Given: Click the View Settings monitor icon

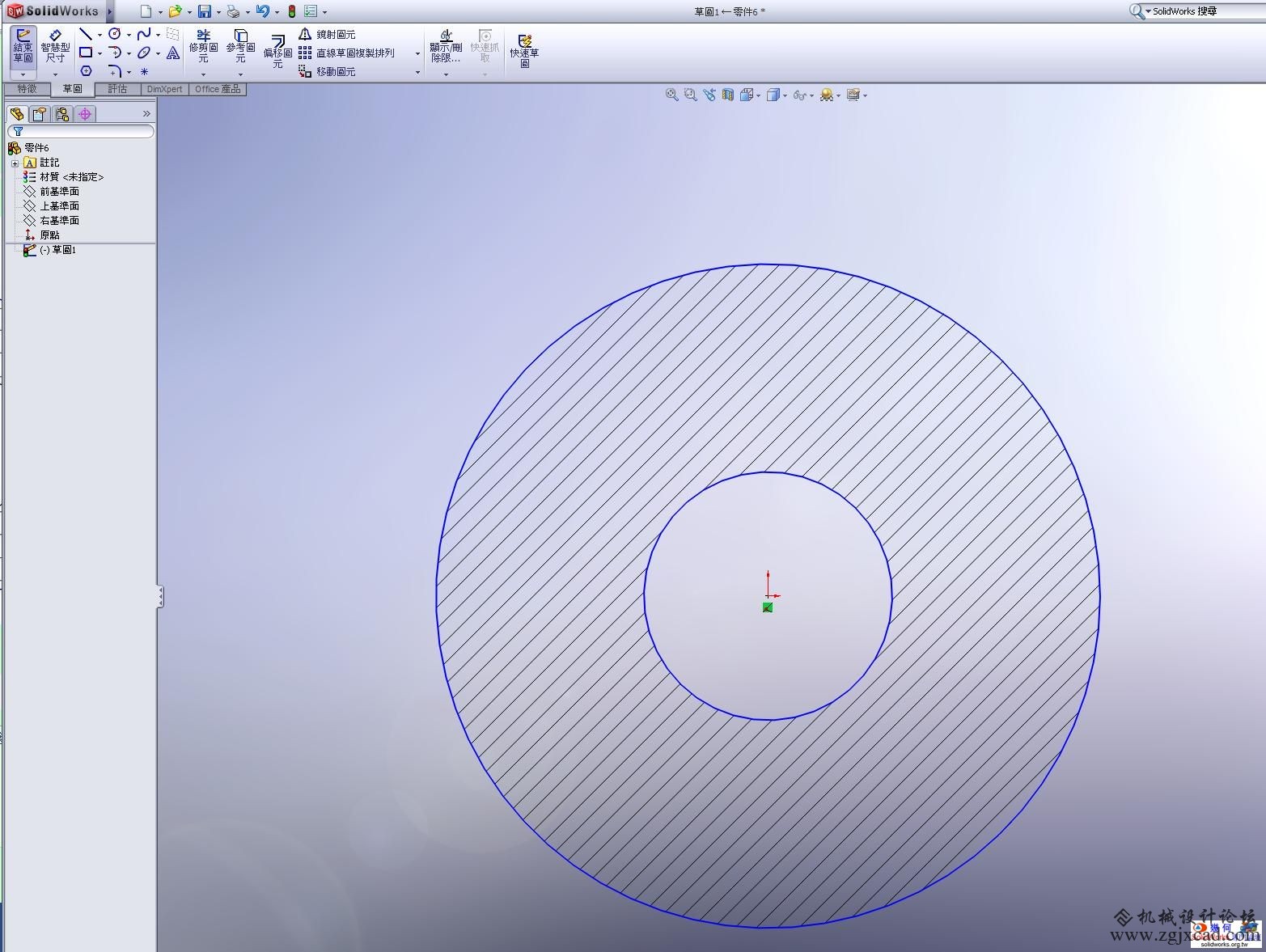Looking at the screenshot, I should [853, 95].
